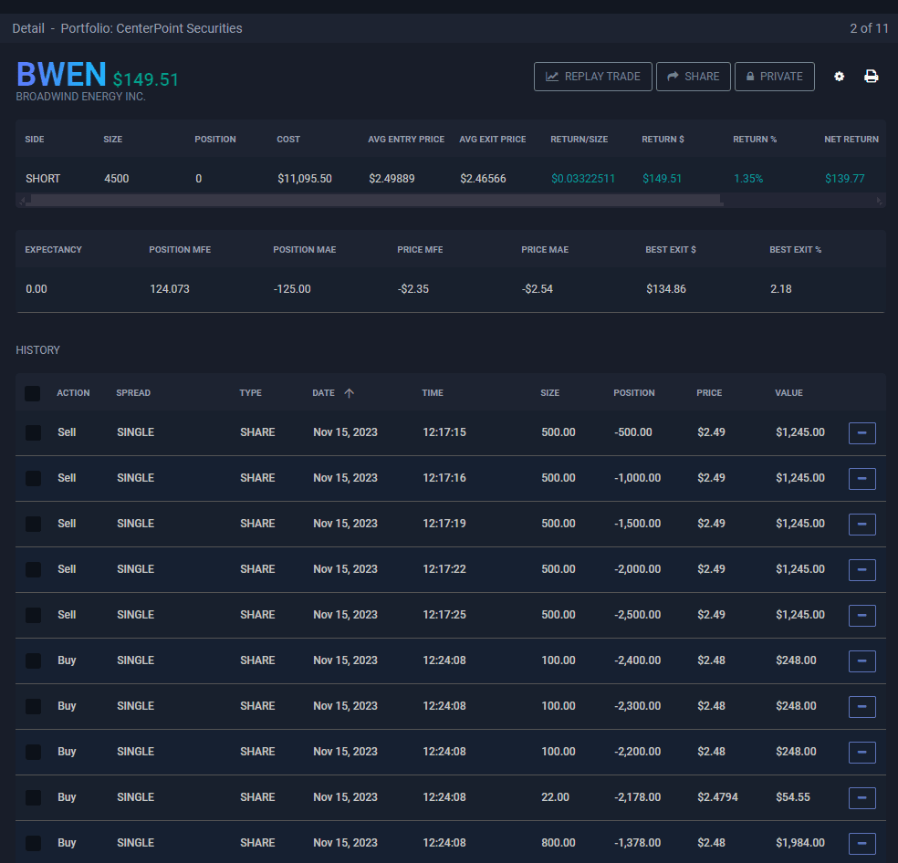Sort by Date column arrow
Viewport: 898px width, 863px height.
[349, 393]
